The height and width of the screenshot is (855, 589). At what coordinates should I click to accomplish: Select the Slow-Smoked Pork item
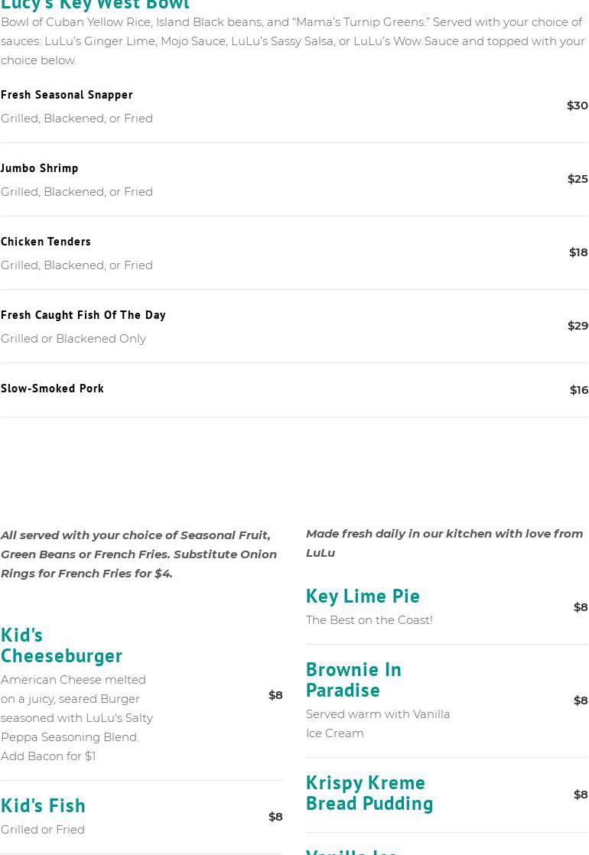pos(52,388)
